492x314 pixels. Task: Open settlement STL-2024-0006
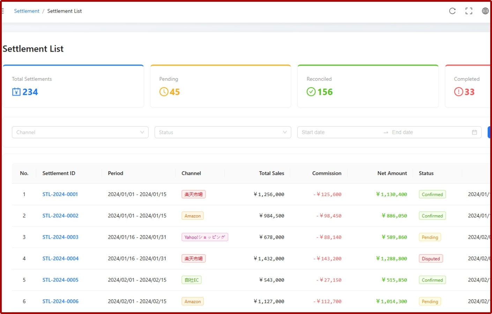point(60,301)
